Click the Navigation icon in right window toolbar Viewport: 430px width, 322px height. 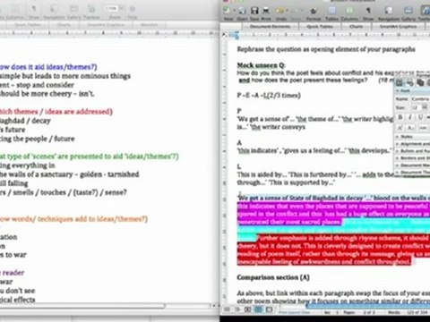389,11
